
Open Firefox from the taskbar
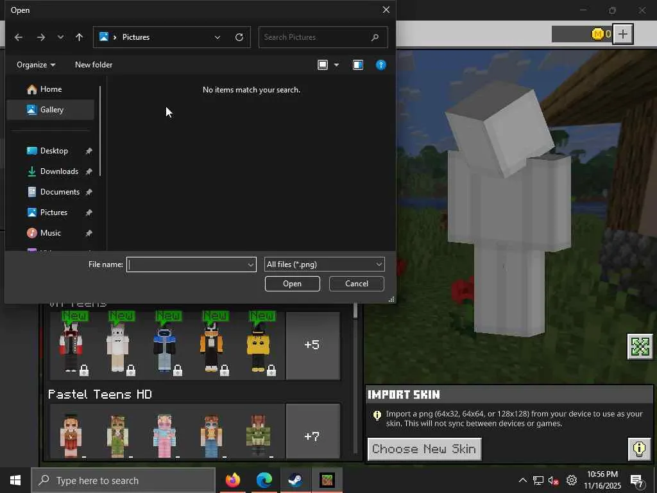pyautogui.click(x=233, y=480)
